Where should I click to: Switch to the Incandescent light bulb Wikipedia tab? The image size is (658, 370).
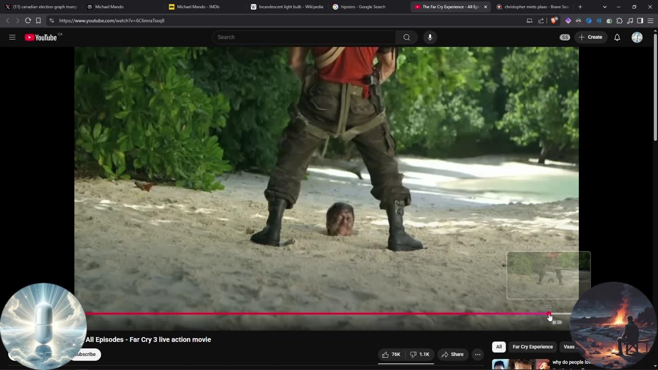[x=287, y=7]
